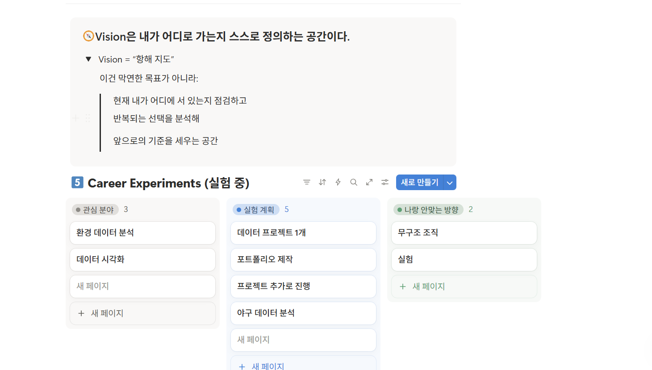This screenshot has height=370, width=652.
Task: Open the 환경 데이터 분석 card
Action: (x=142, y=233)
